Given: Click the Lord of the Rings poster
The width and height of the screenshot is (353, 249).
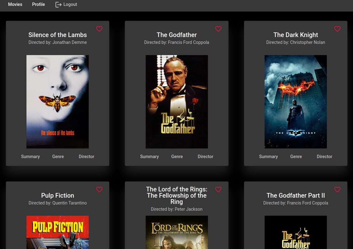Looking at the screenshot, I should (x=177, y=232).
